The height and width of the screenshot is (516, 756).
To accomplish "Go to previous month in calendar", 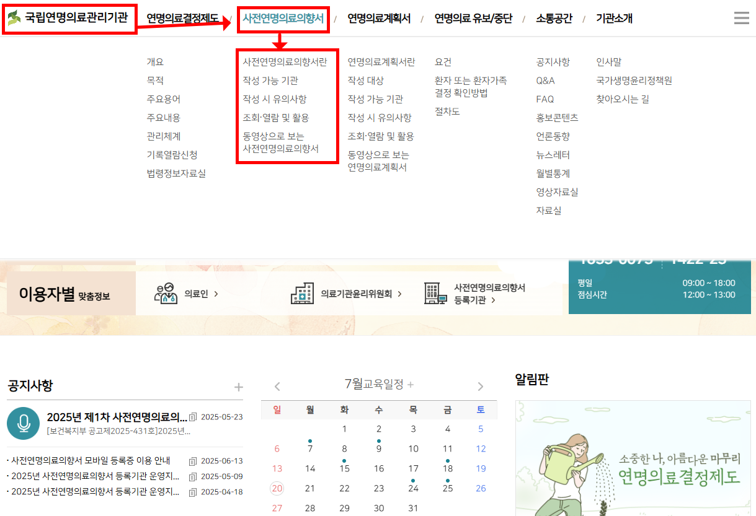I will point(277,387).
